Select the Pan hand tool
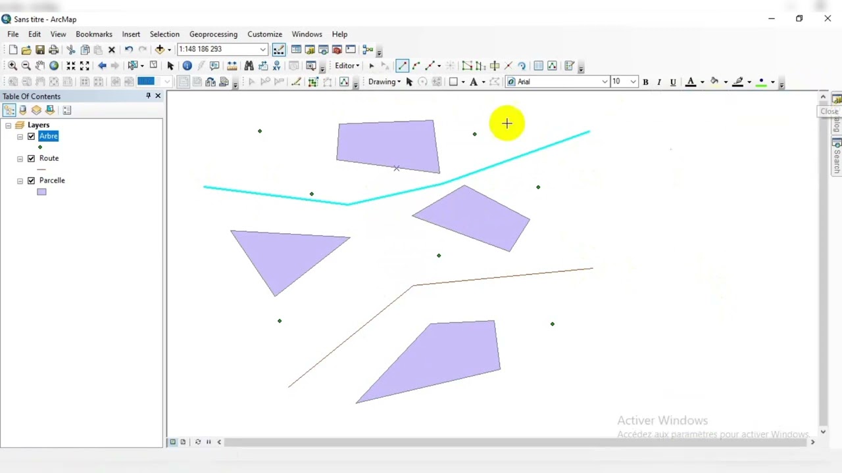 tap(39, 66)
